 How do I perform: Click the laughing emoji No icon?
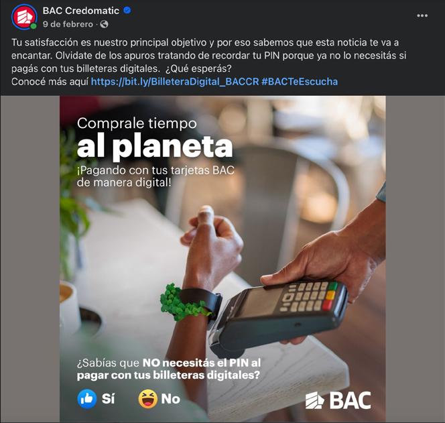148,399
